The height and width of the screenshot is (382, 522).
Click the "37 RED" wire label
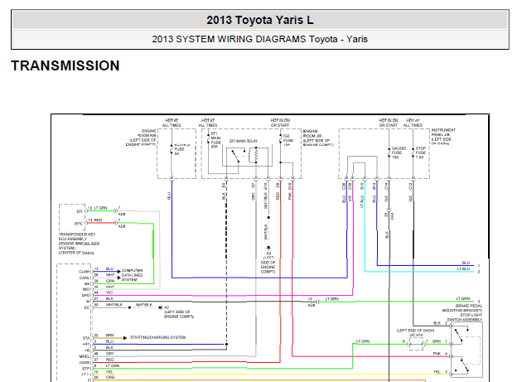click(104, 360)
